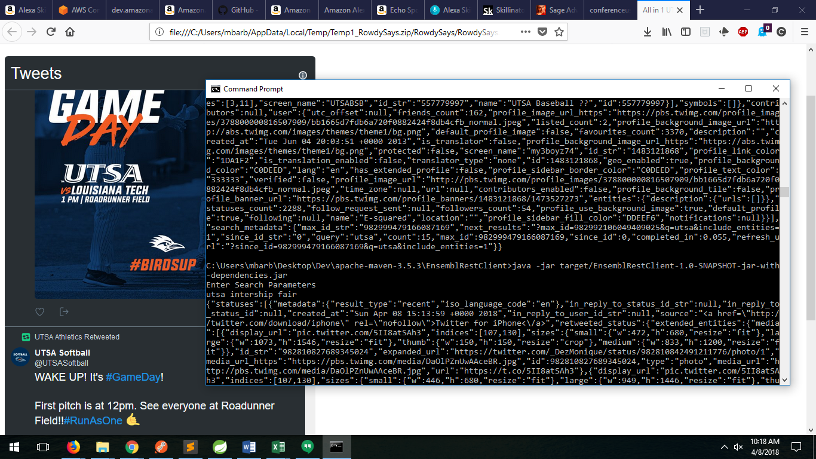Open Sublime Text from the taskbar
The height and width of the screenshot is (459, 816).
click(x=191, y=446)
